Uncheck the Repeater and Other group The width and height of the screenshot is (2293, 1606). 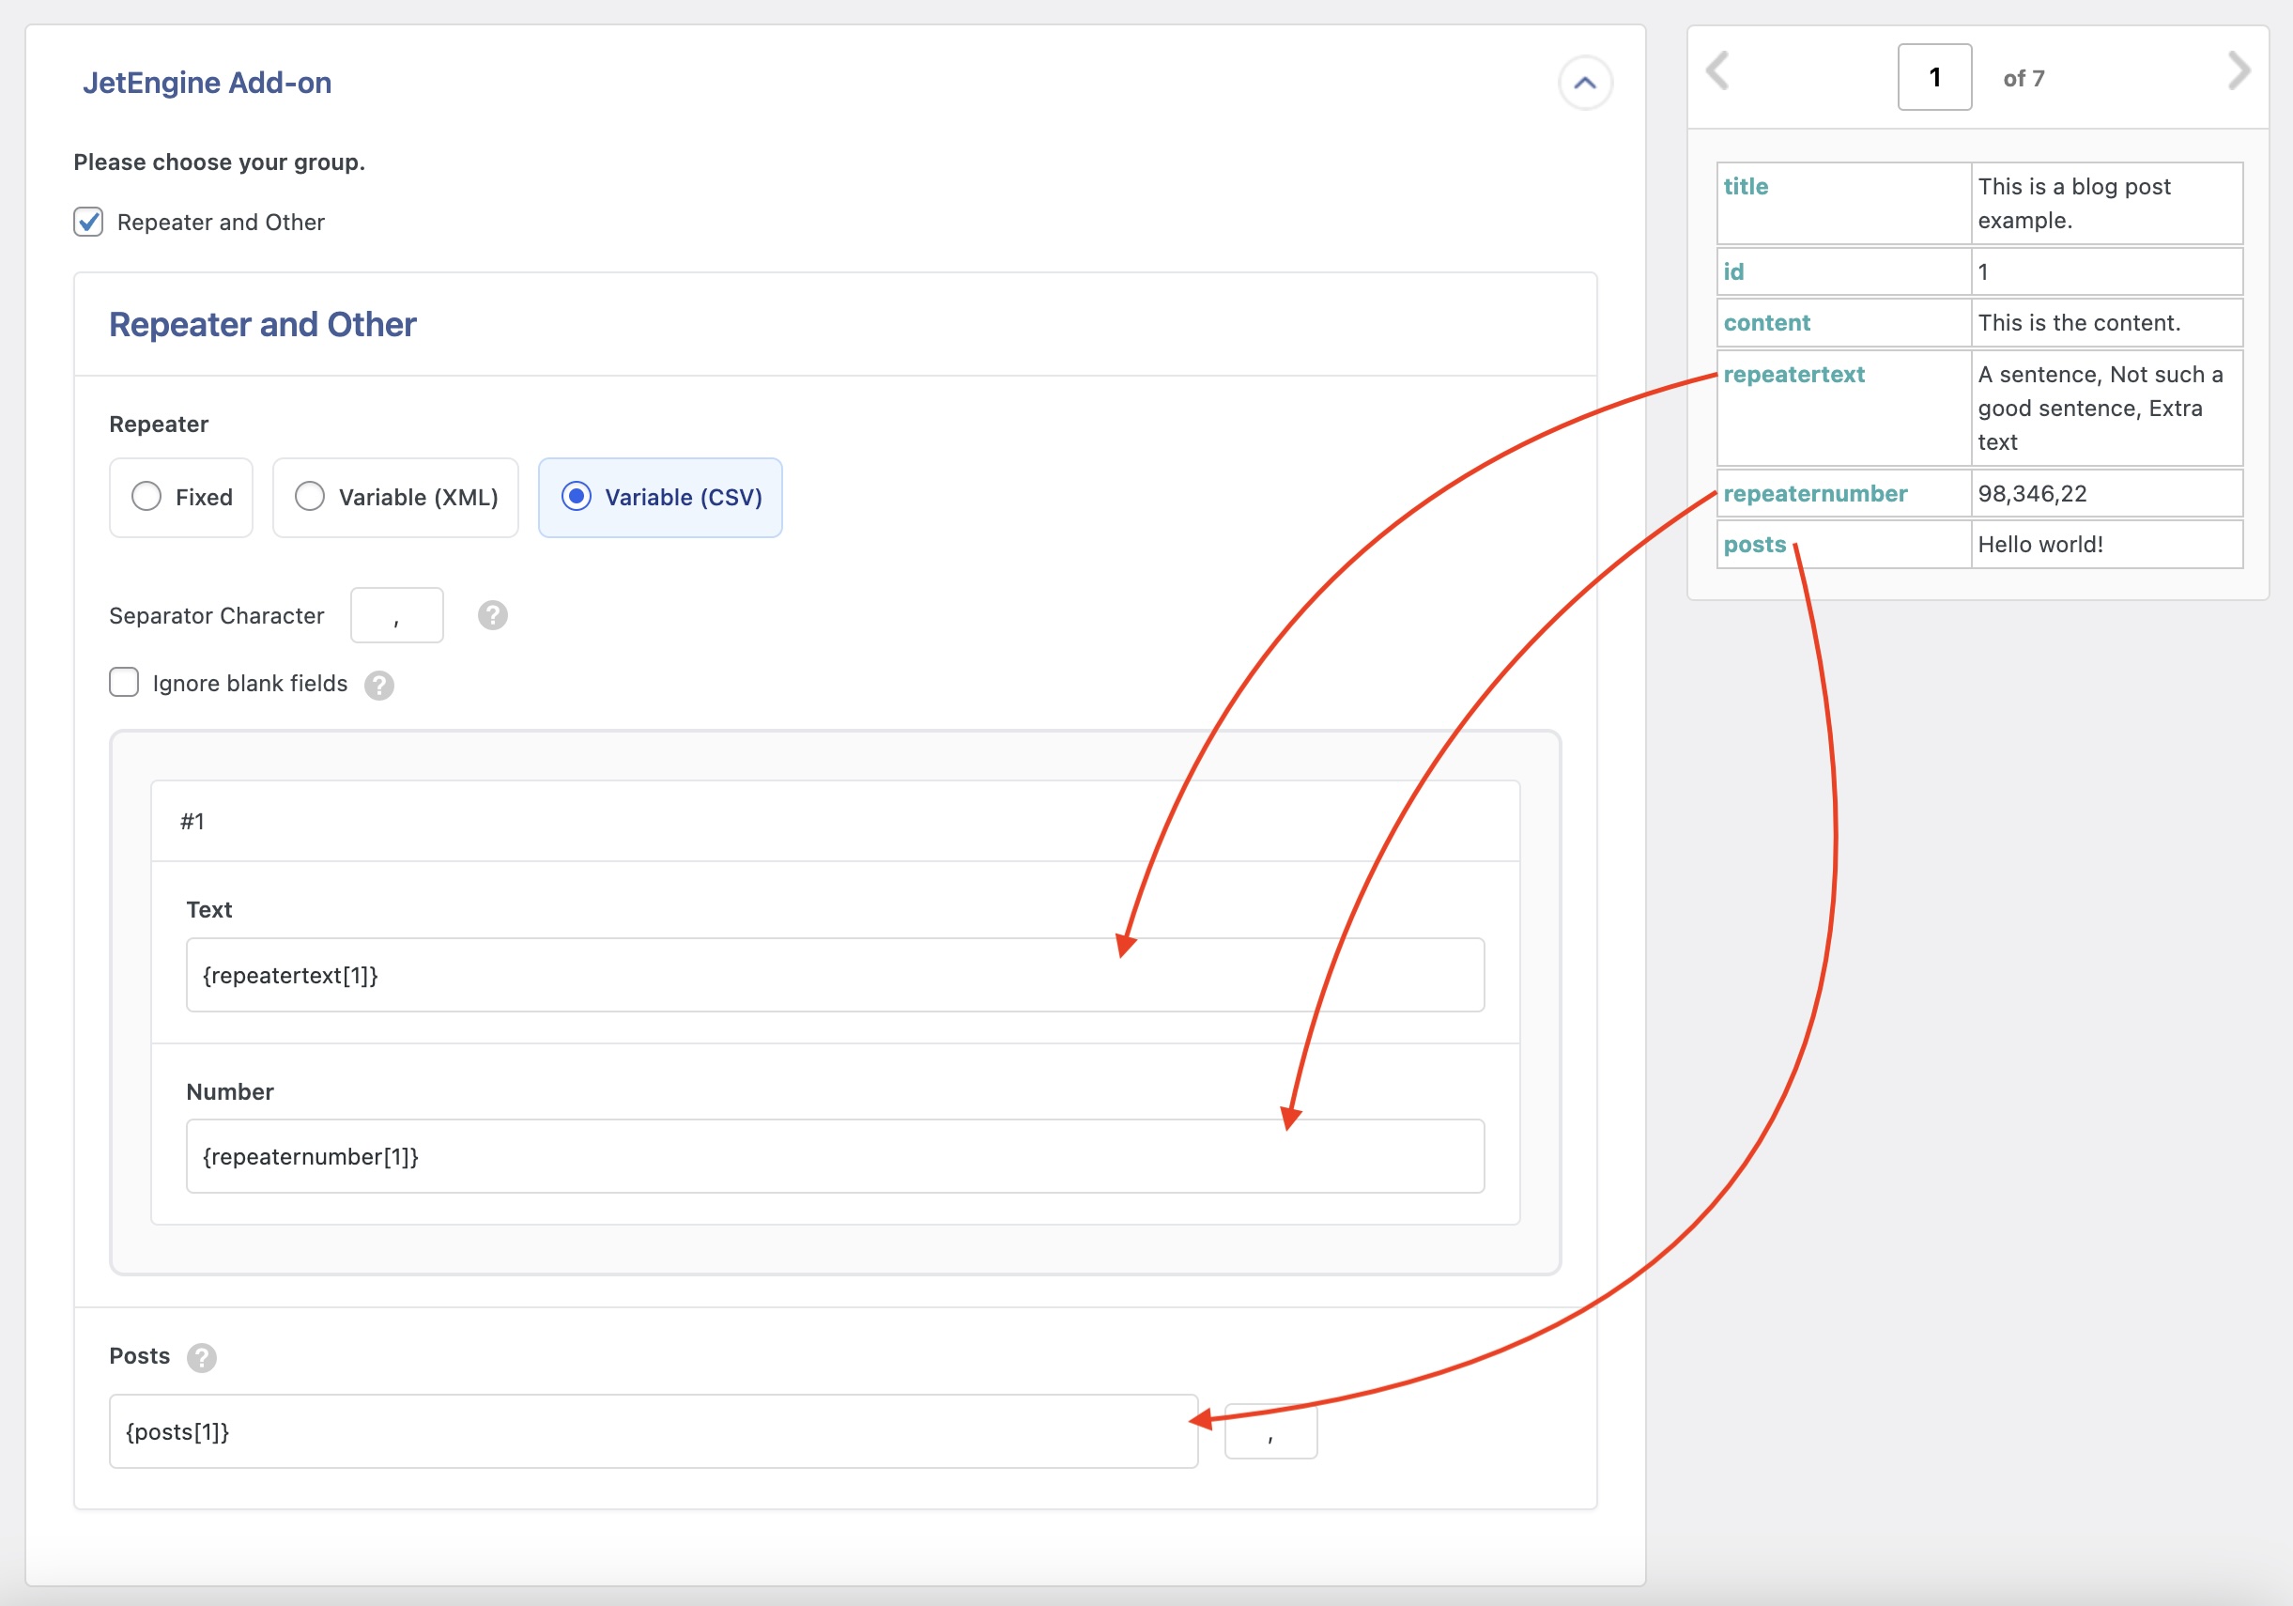click(88, 222)
